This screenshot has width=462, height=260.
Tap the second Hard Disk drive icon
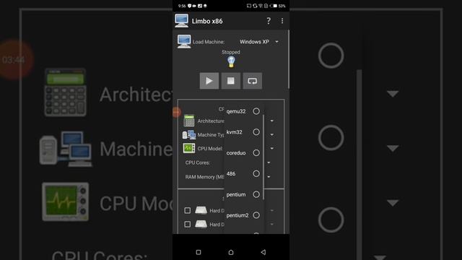201,224
